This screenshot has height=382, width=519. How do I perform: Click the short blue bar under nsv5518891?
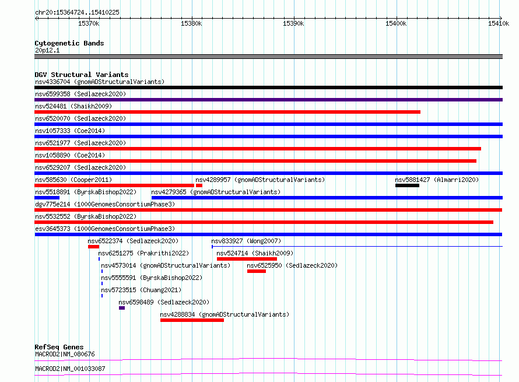pyautogui.click(x=47, y=198)
